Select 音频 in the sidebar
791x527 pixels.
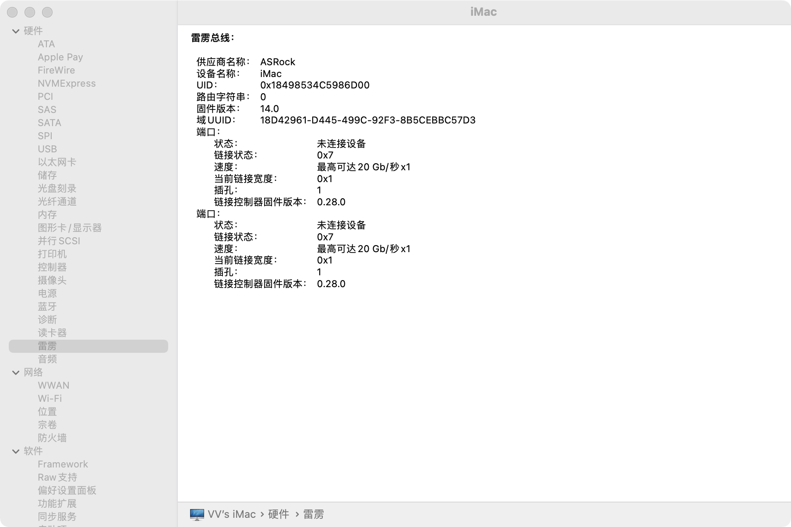coord(47,359)
